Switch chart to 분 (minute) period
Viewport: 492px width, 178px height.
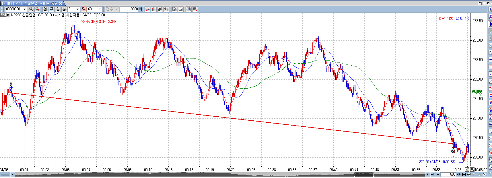[x=64, y=9]
